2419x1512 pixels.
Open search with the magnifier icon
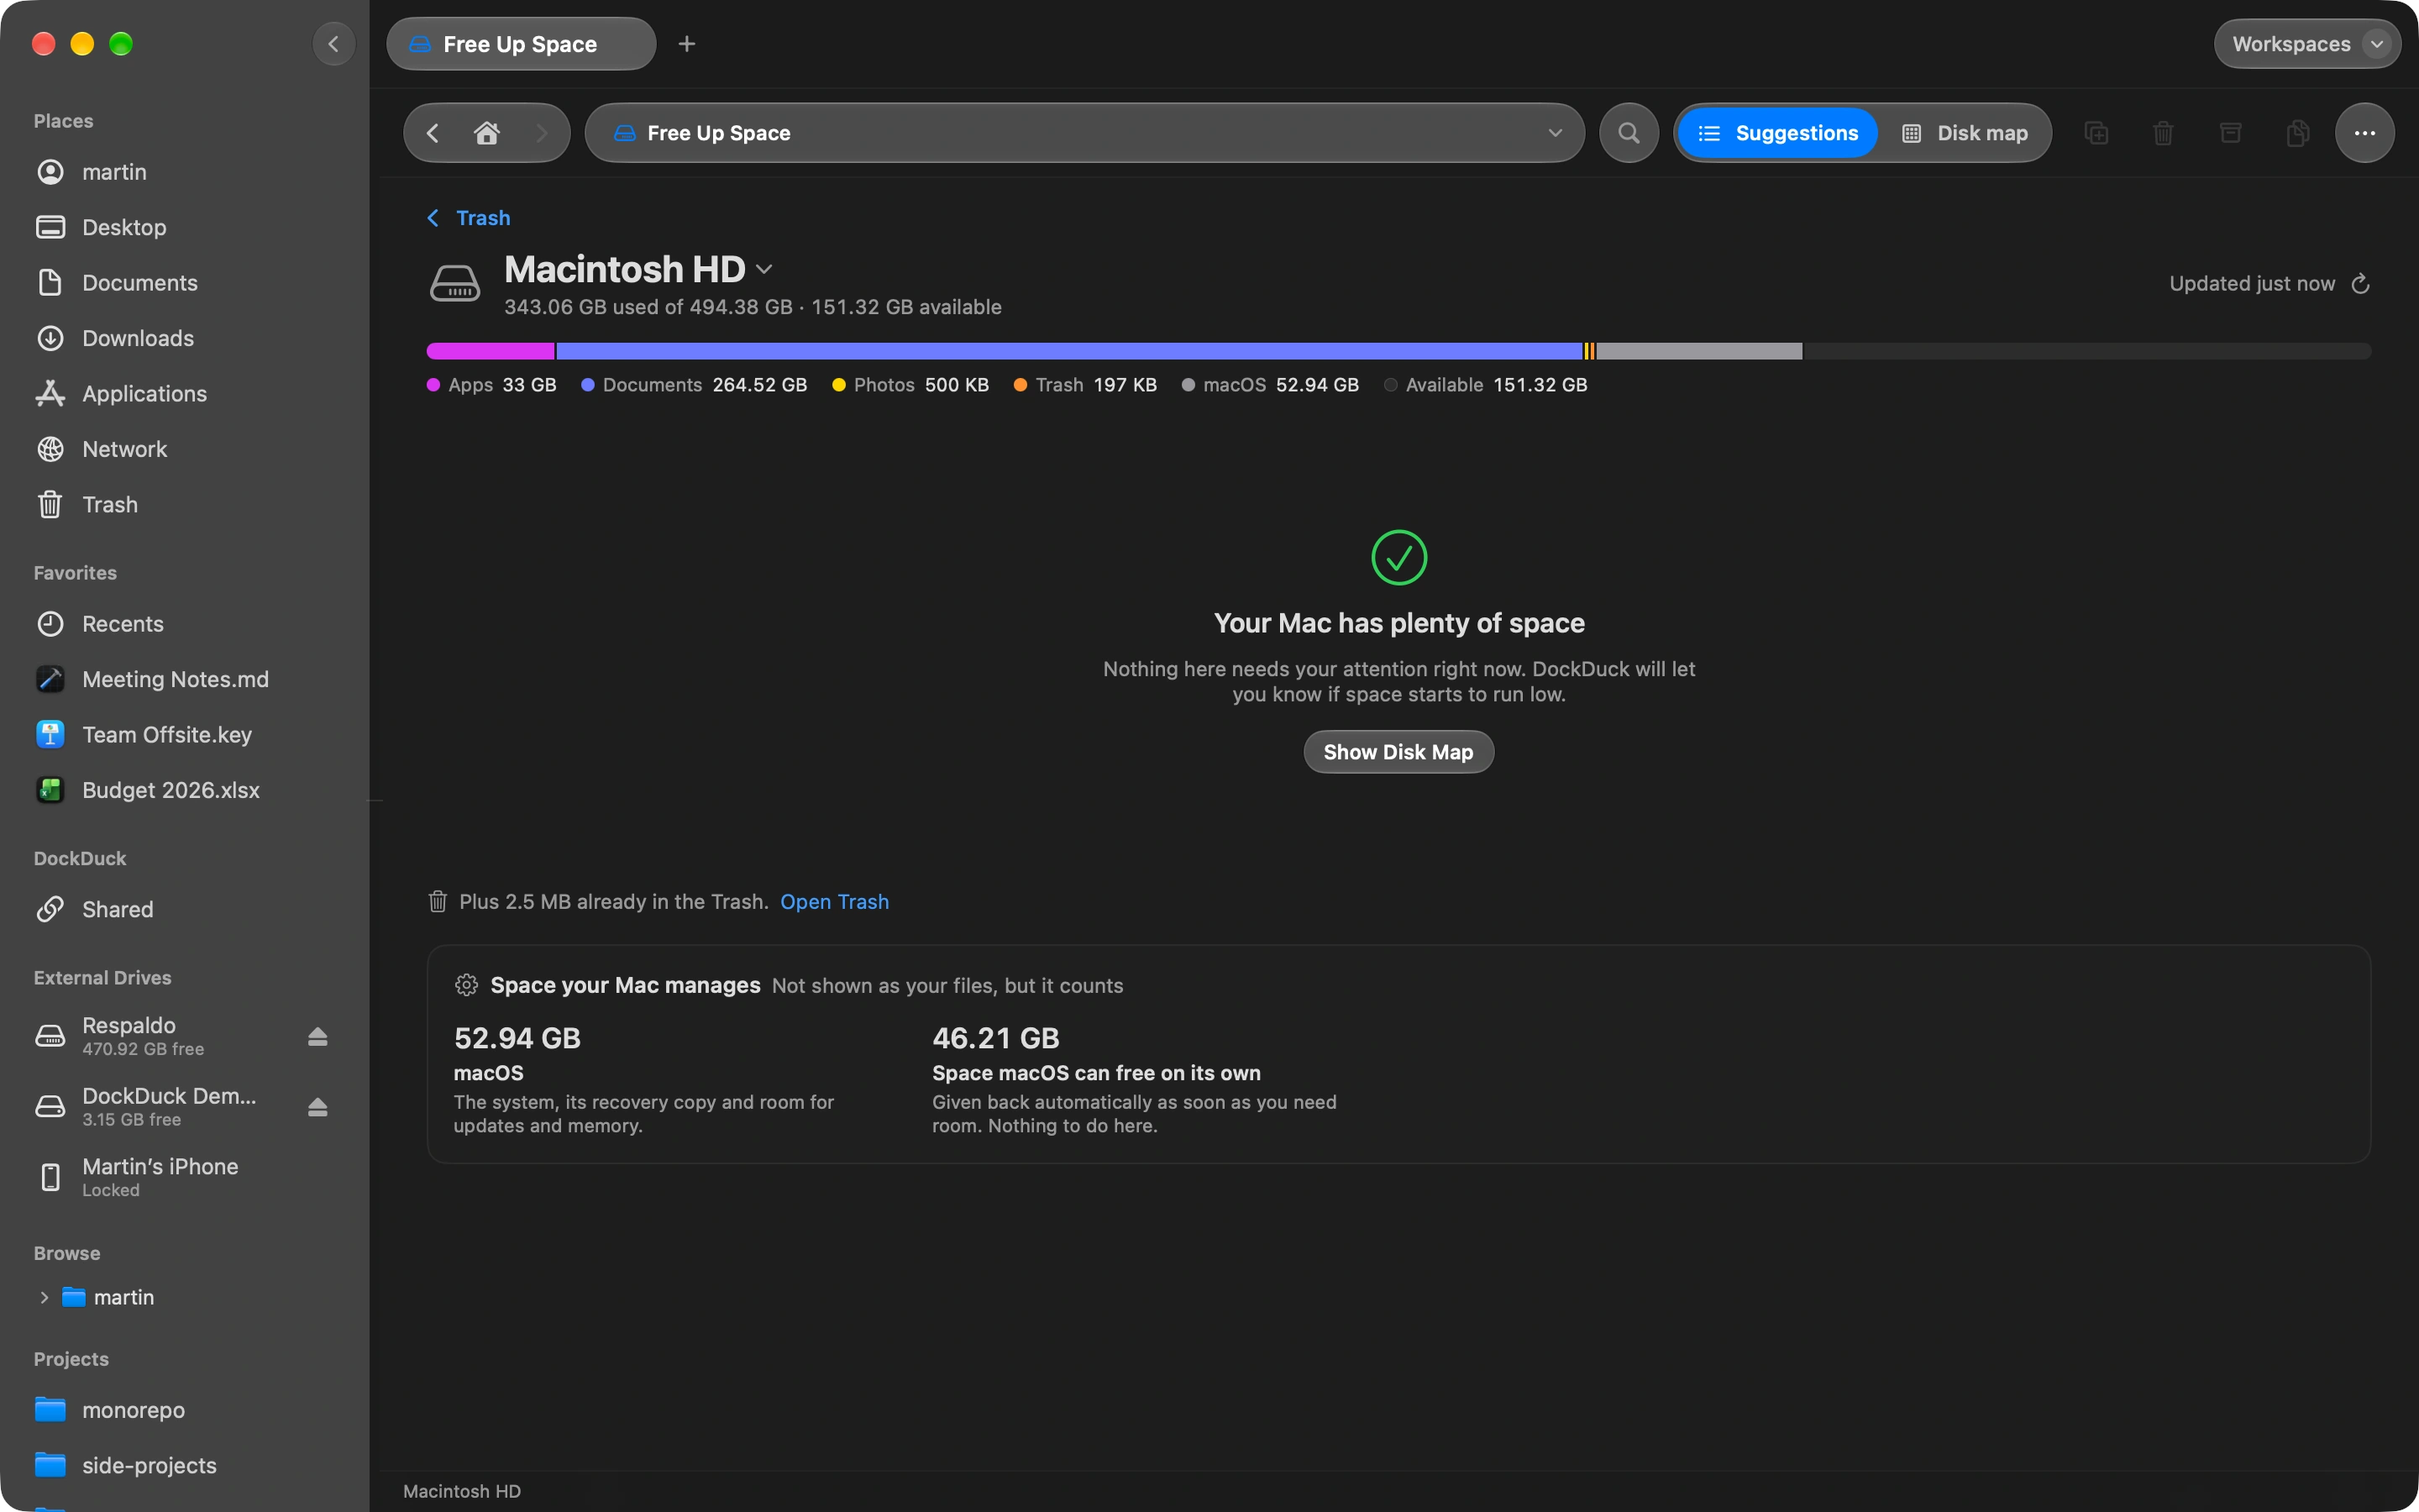point(1629,133)
